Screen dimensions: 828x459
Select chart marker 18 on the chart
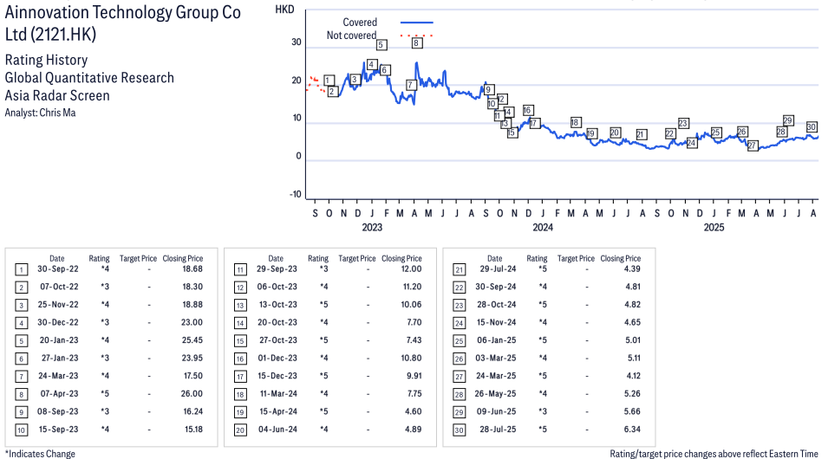coord(576,122)
